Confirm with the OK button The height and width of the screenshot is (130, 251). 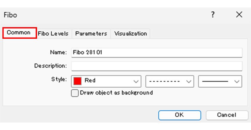coord(179,115)
